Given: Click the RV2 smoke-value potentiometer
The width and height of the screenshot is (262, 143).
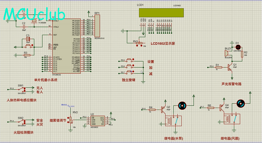Looking at the screenshot, I should click(71, 120).
